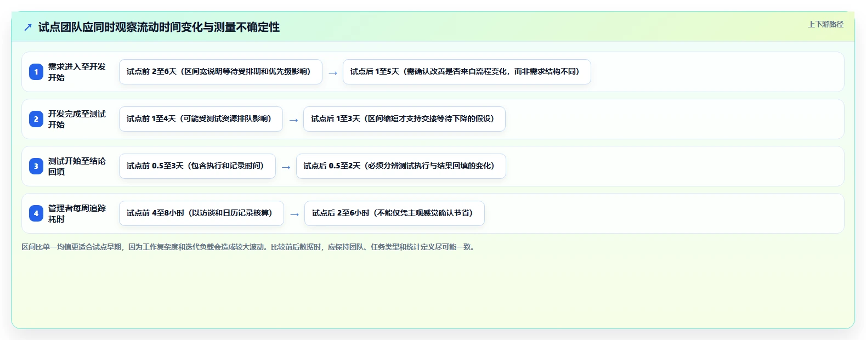Select the step 2 number badge
Viewport: 866px width, 340px height.
click(36, 119)
